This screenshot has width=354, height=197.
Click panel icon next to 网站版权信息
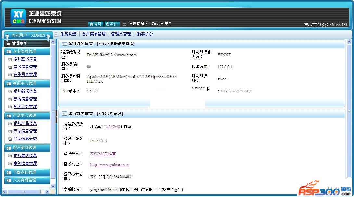(64, 114)
